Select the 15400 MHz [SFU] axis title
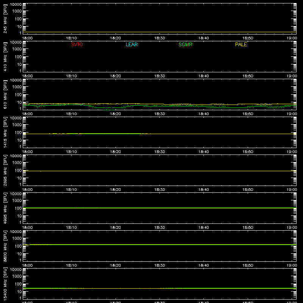 [5, 284]
